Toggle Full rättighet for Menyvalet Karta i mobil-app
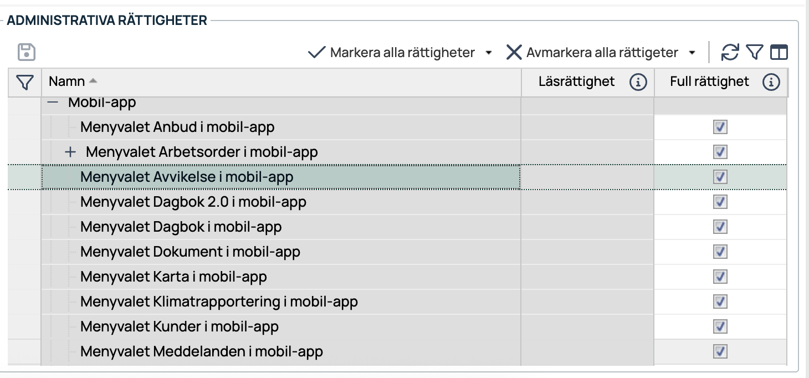Screen dimensions: 809x378 720,277
